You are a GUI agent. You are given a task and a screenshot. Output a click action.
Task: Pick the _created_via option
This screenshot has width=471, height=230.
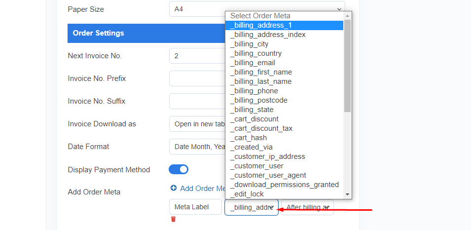pyautogui.click(x=284, y=147)
